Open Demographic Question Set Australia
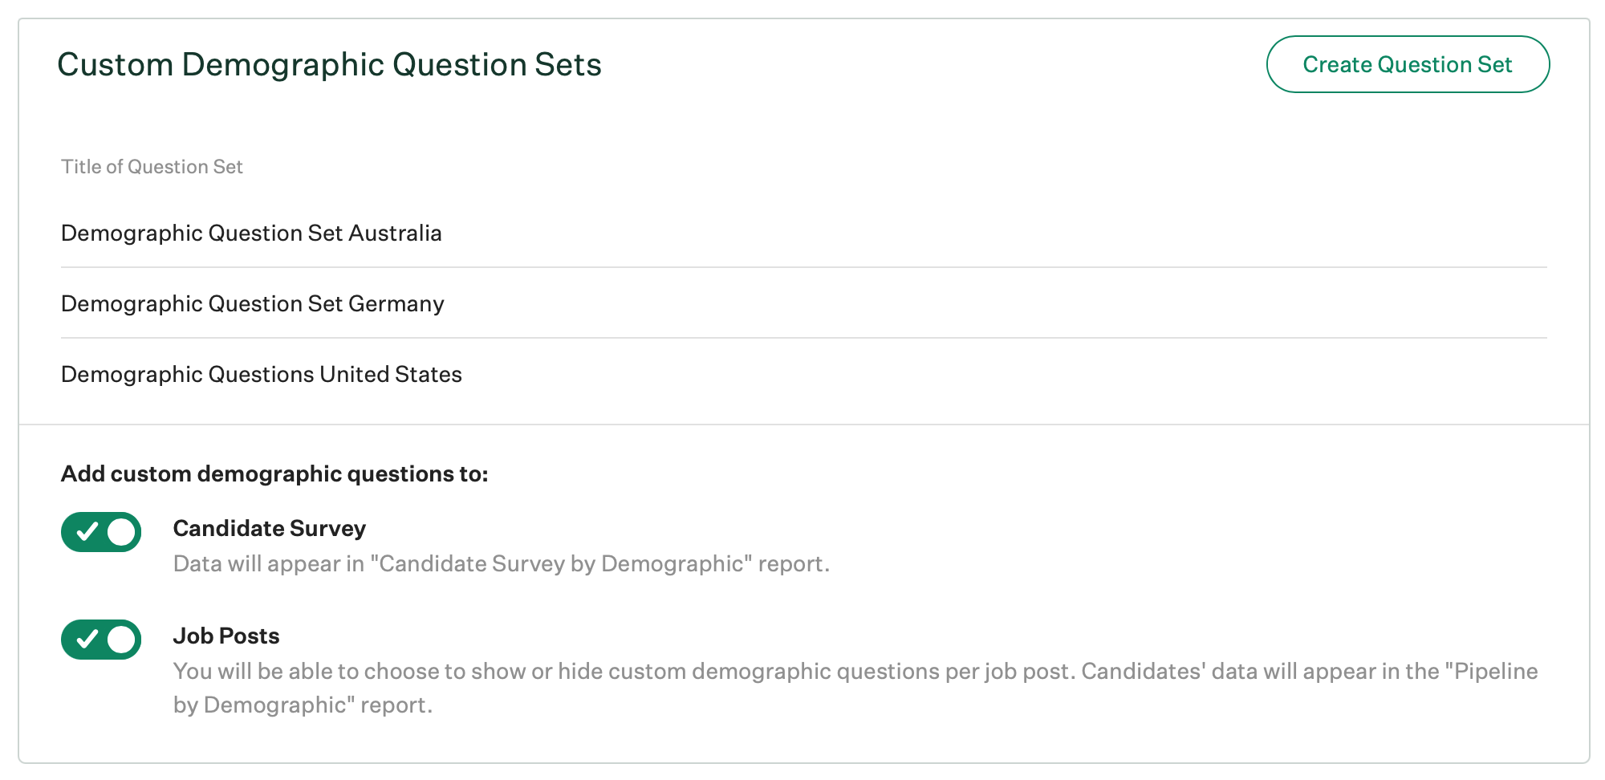This screenshot has height=780, width=1605. 251,233
